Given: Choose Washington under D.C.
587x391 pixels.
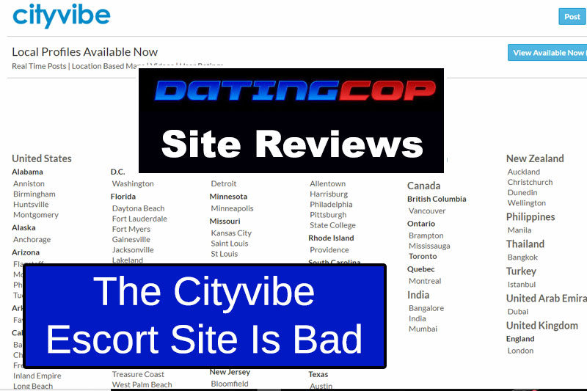Looking at the screenshot, I should coord(133,183).
